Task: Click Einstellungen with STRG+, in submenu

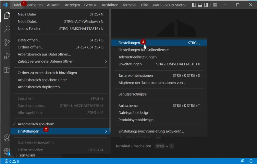Action: pos(159,43)
